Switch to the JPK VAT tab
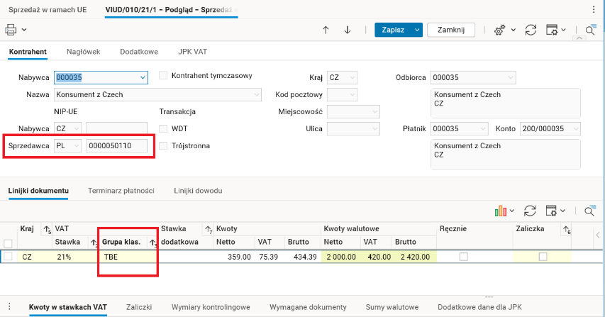Viewport: 605px width, 317px height. point(193,52)
